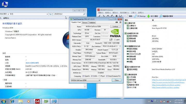The image size is (186, 104).
Task: Switch to GPU-Z taskbar button
Action: coord(46,101)
